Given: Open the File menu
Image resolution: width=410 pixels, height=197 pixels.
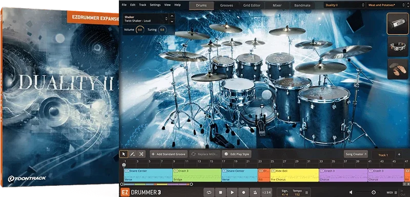Looking at the screenshot, I should [124, 5].
